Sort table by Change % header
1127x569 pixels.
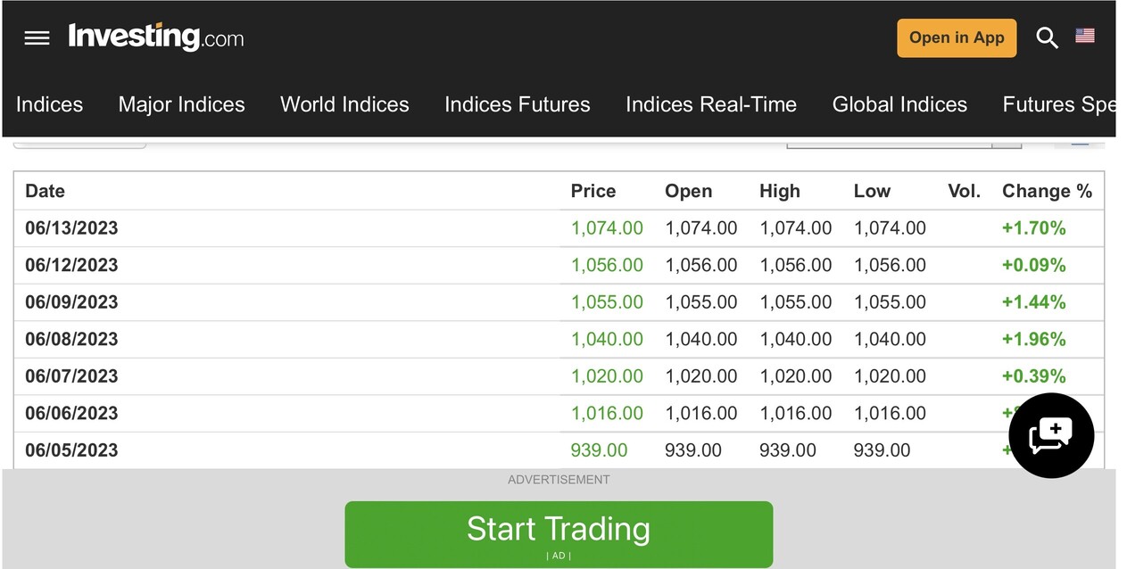(1047, 191)
